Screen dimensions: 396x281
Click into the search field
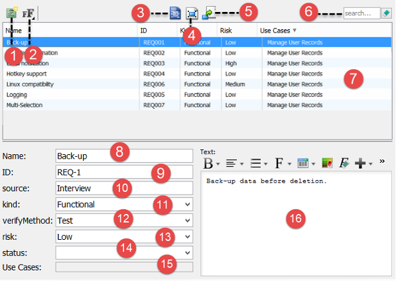[x=362, y=13]
